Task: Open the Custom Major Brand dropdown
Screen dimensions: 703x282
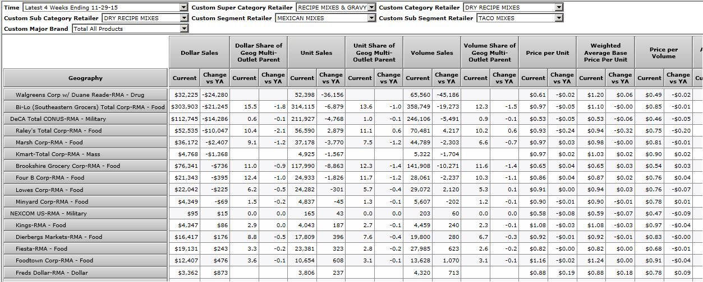Action: point(184,29)
